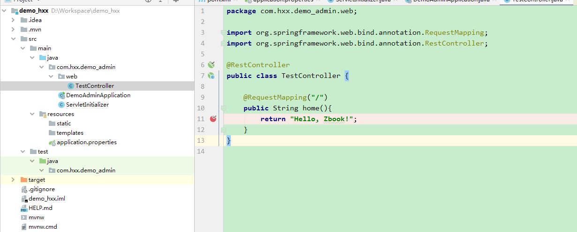
Task: Collapse the resources folder arrow
Action: (32, 114)
